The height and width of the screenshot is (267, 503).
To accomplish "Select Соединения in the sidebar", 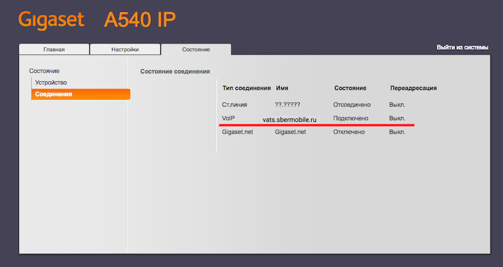I will coord(53,94).
